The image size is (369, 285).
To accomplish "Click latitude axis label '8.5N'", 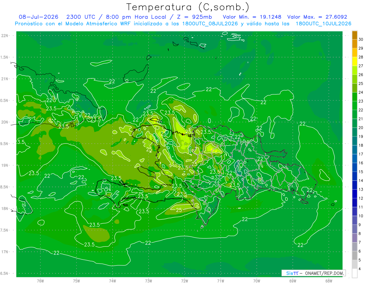I will (x=5, y=187).
